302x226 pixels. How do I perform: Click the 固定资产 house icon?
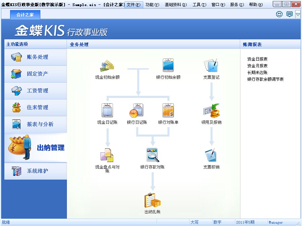pos(16,74)
